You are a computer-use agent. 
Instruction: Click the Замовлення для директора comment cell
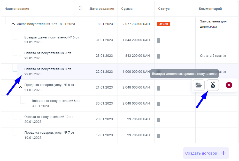[213, 24]
